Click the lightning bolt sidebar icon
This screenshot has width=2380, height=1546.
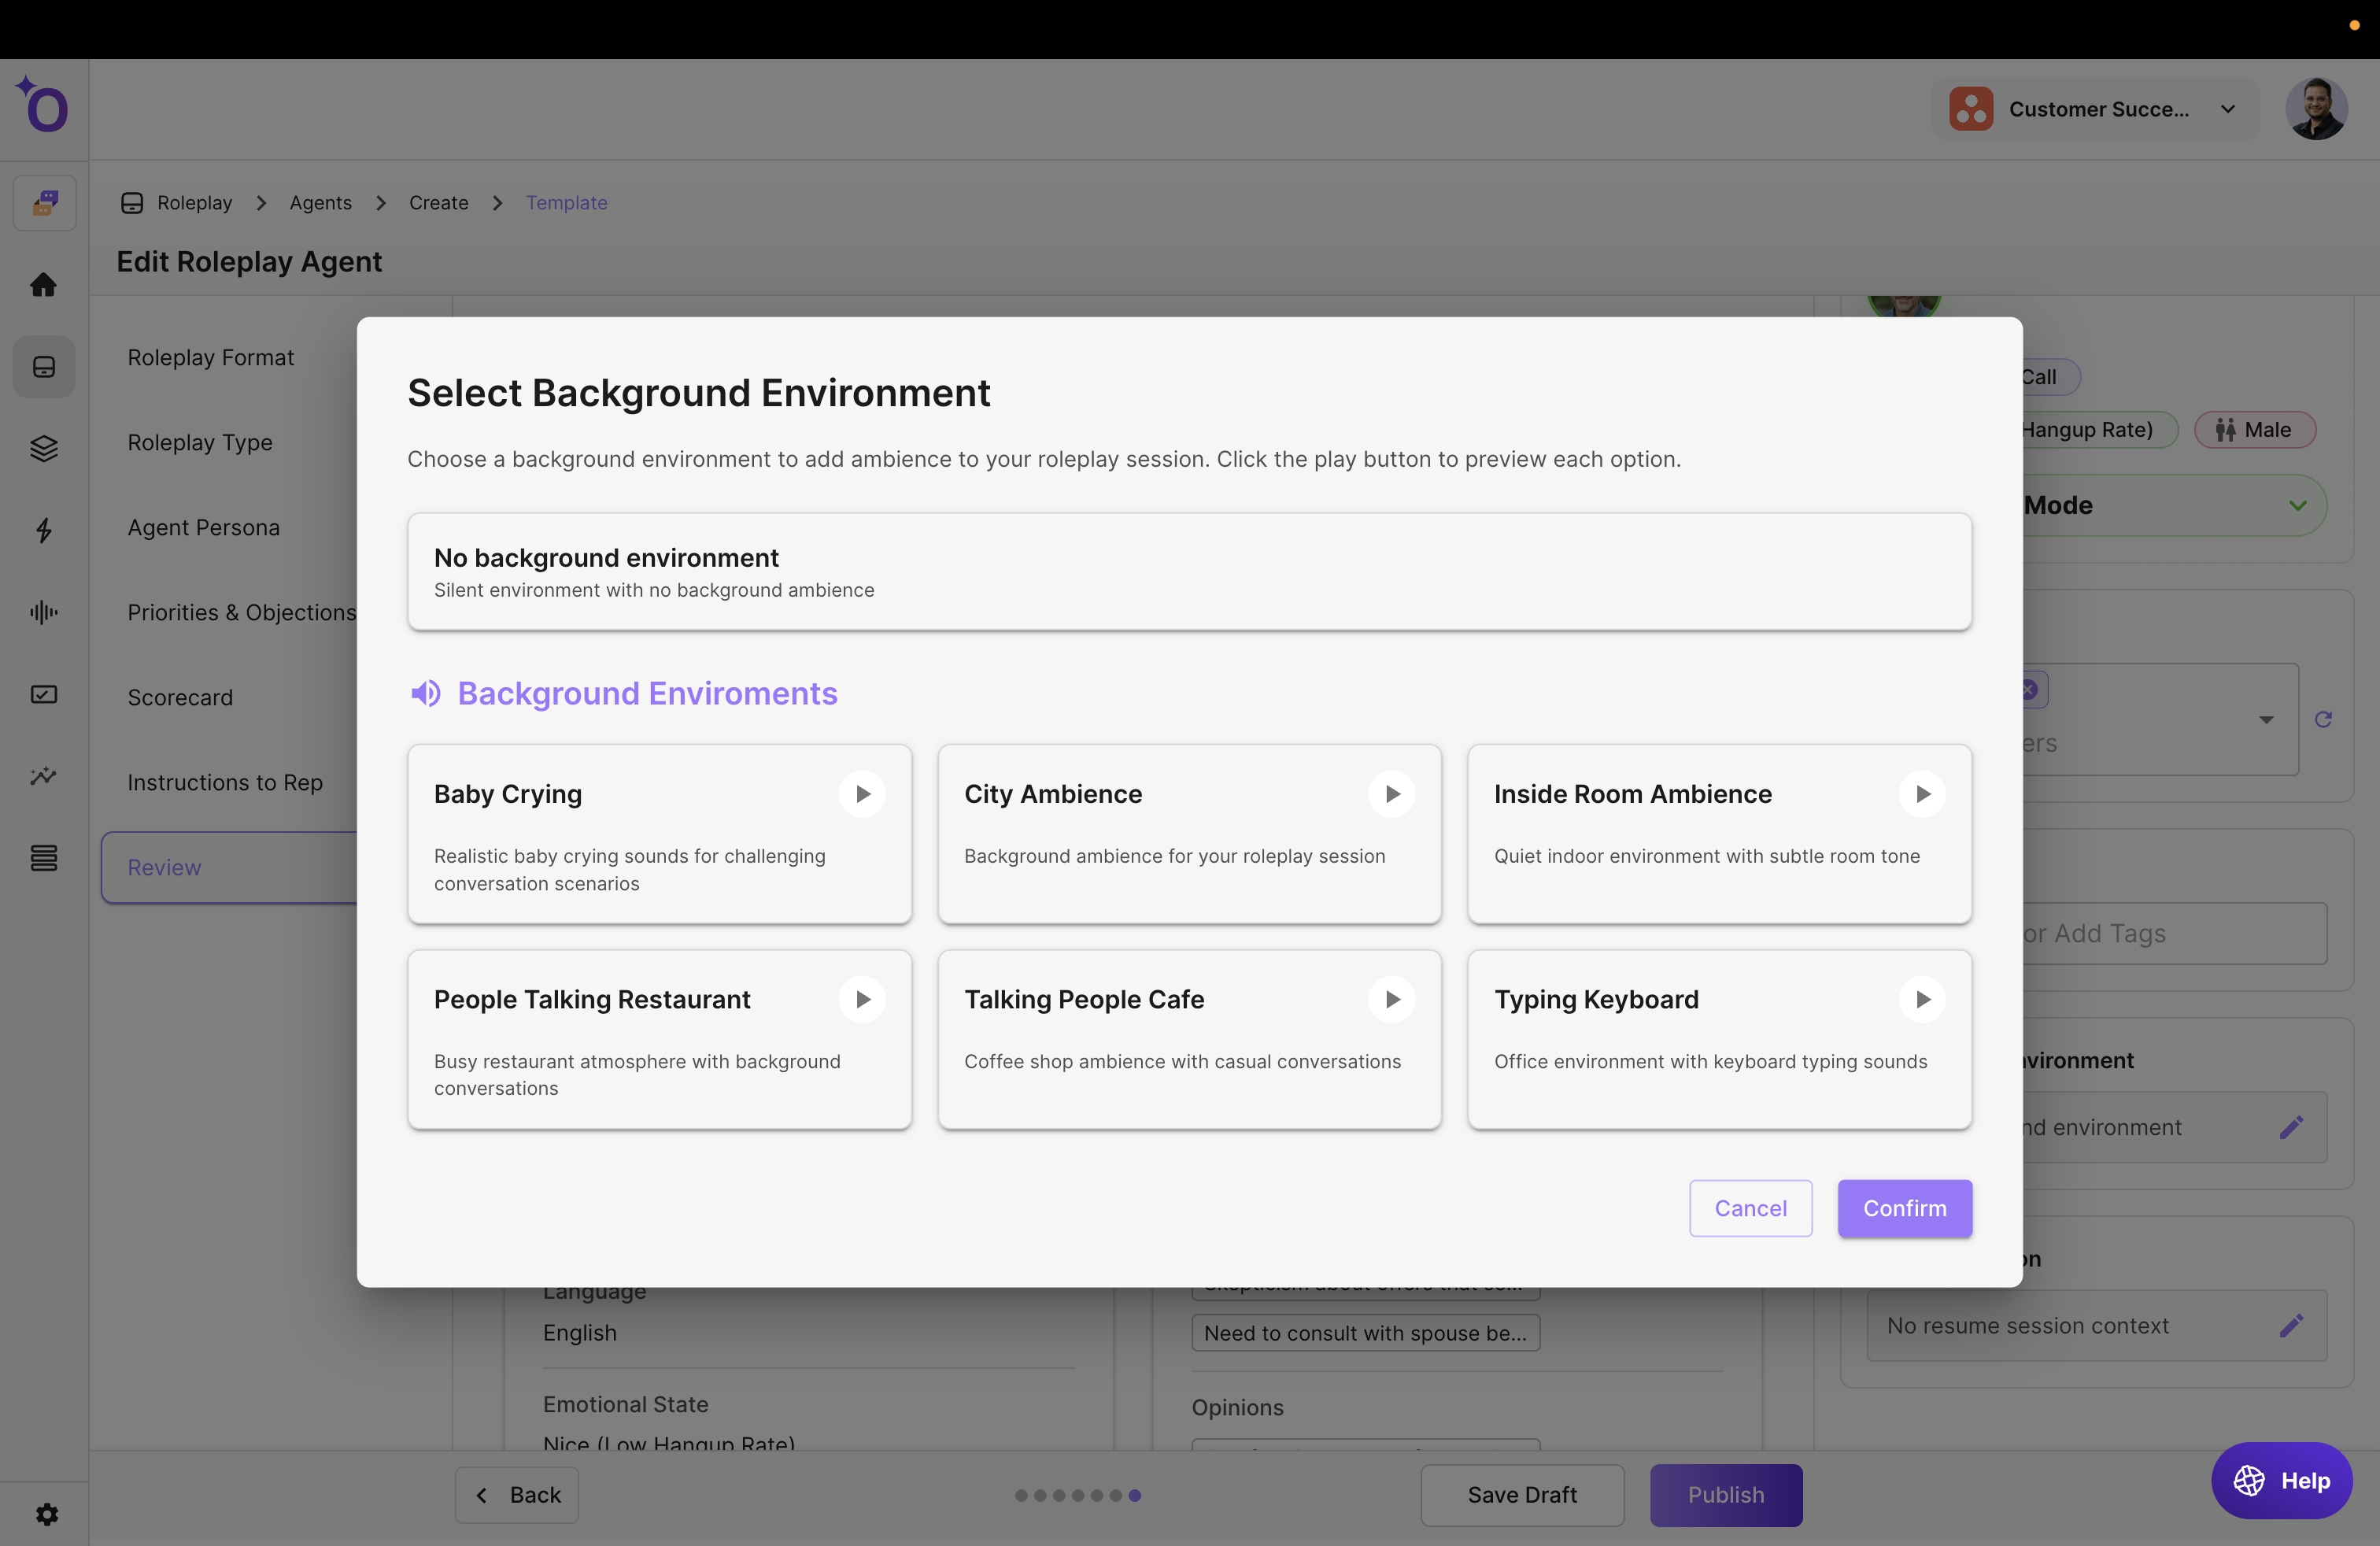pyautogui.click(x=43, y=530)
